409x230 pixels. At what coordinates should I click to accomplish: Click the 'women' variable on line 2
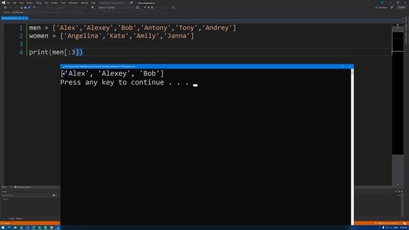tap(38, 36)
